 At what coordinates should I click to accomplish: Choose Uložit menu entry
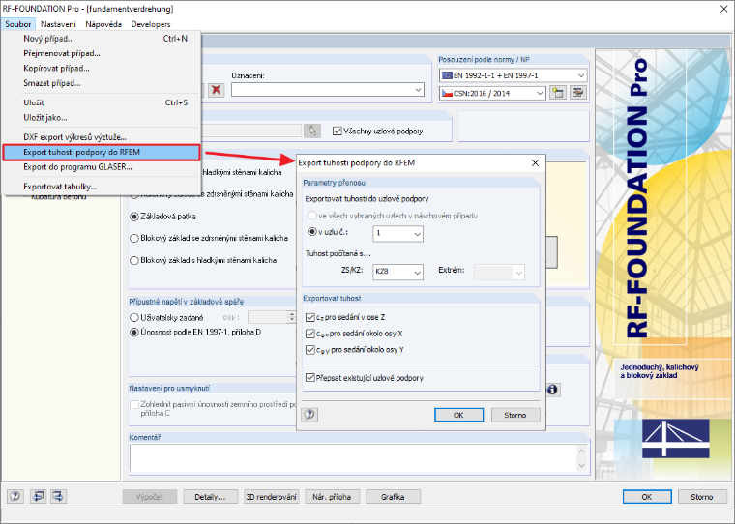tap(102, 102)
